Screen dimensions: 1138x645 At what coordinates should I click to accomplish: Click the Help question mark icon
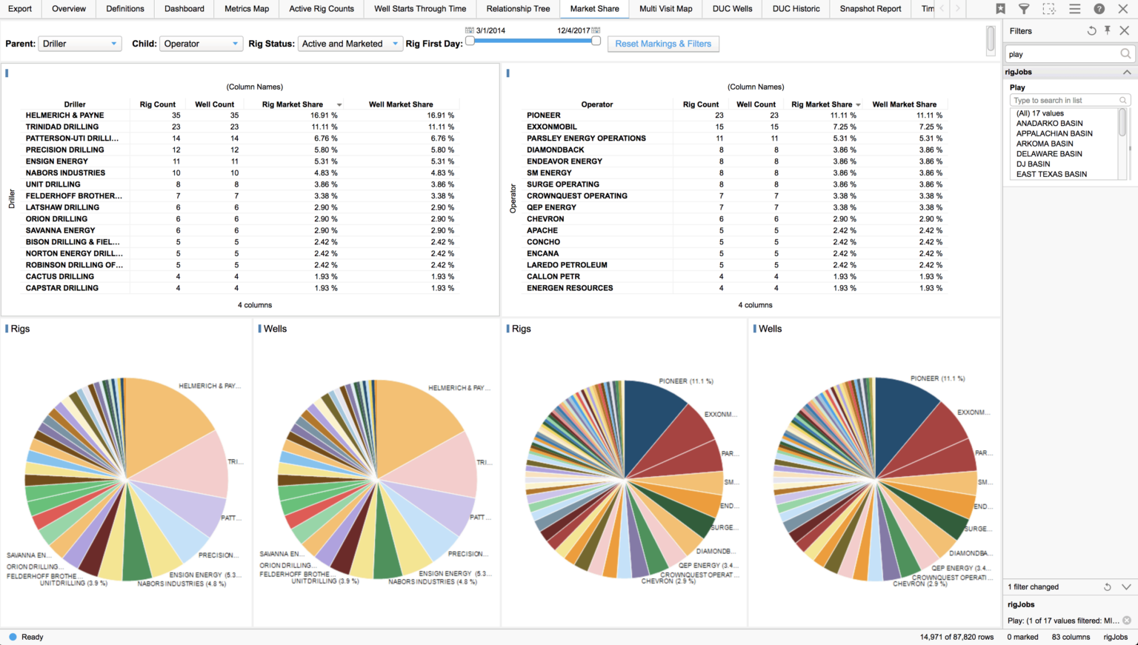pos(1097,9)
